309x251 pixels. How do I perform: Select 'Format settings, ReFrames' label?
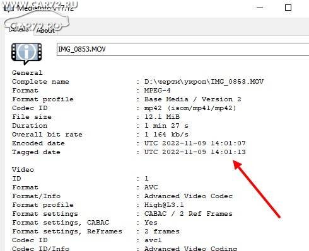tap(67, 231)
